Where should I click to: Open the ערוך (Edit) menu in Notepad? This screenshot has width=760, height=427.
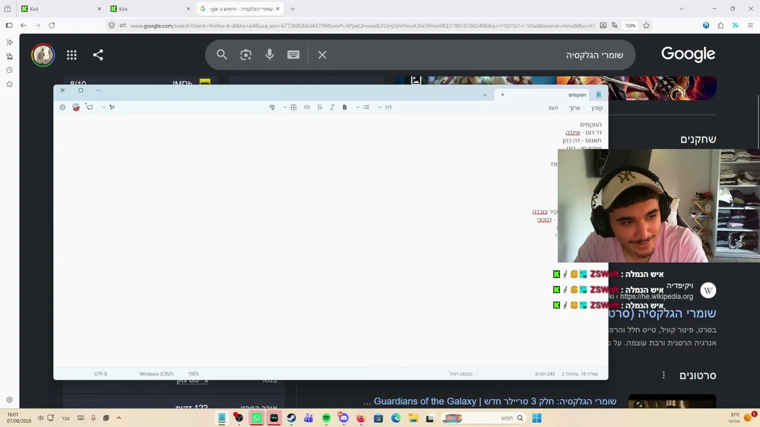point(574,108)
